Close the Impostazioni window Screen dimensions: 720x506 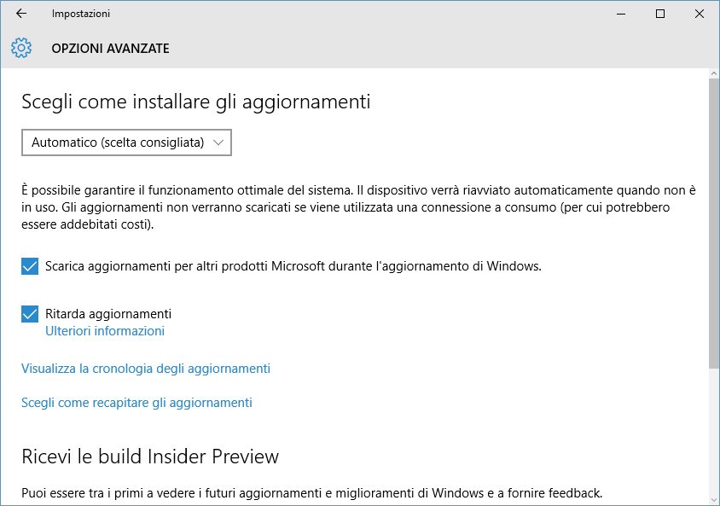pyautogui.click(x=700, y=14)
